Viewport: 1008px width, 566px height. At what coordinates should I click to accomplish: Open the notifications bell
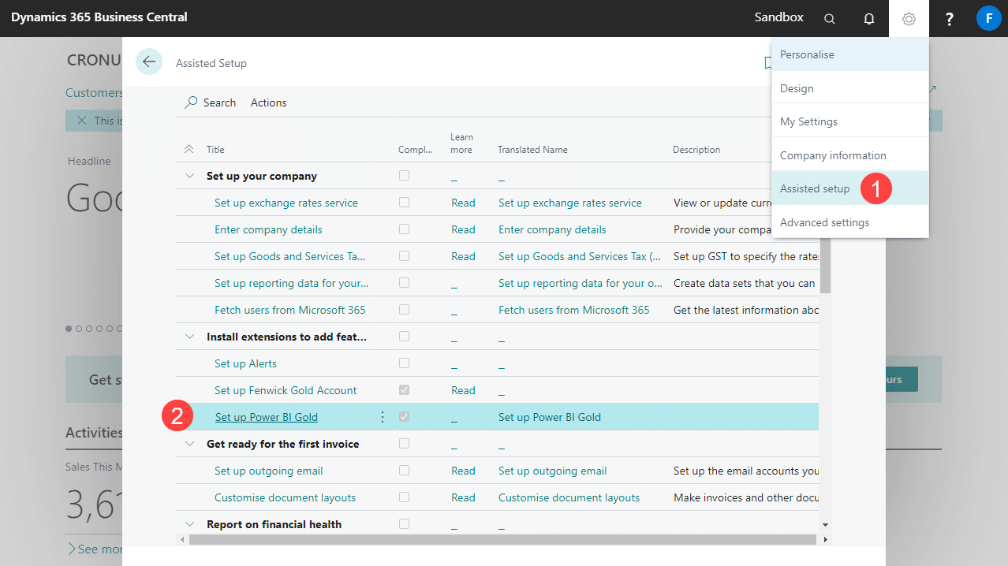[869, 18]
